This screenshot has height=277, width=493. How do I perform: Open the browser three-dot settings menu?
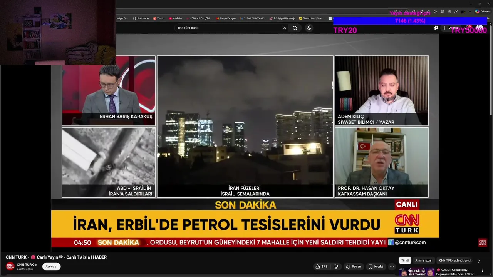coord(470,12)
